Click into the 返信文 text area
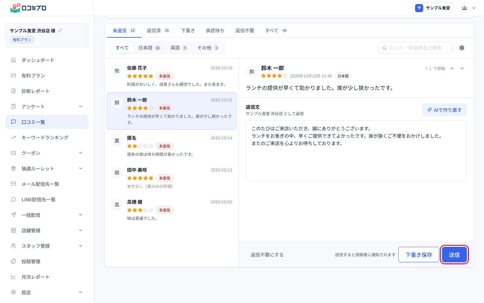Image resolution: width=484 pixels, height=303 pixels. pos(356,150)
